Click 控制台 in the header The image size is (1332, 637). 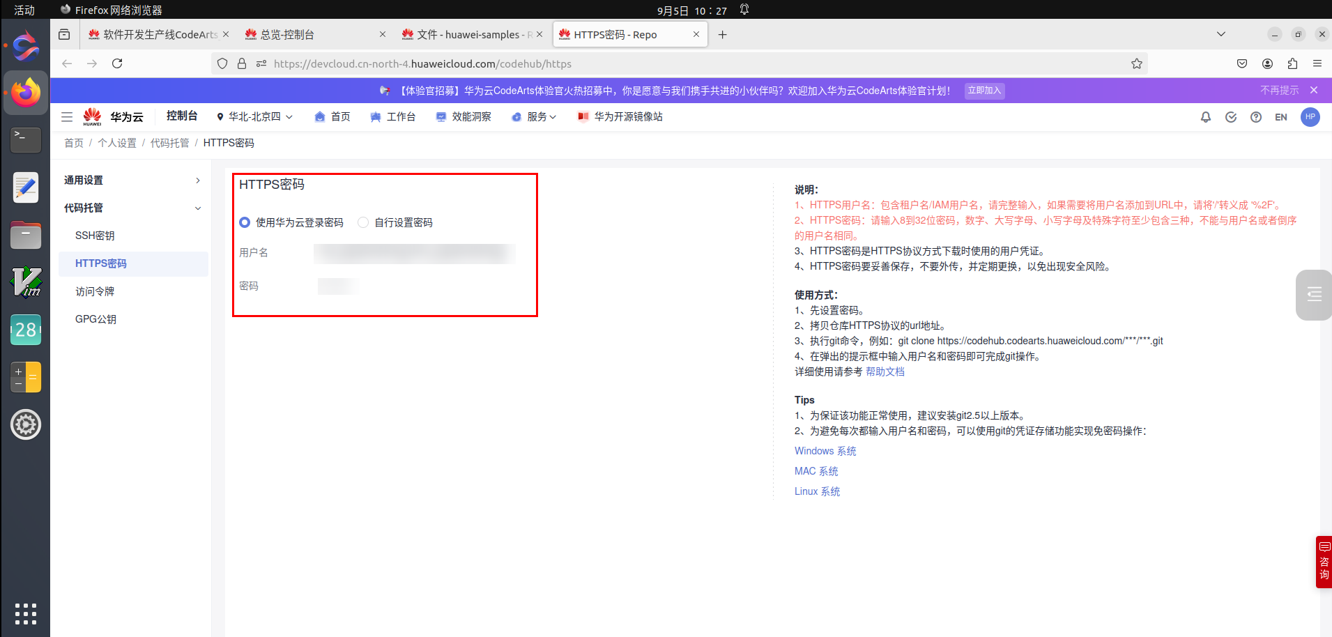click(182, 116)
